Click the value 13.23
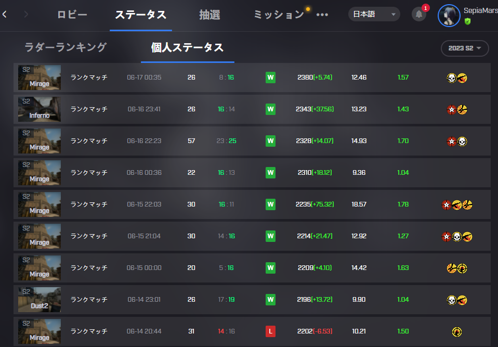This screenshot has width=498, height=347. (x=359, y=109)
